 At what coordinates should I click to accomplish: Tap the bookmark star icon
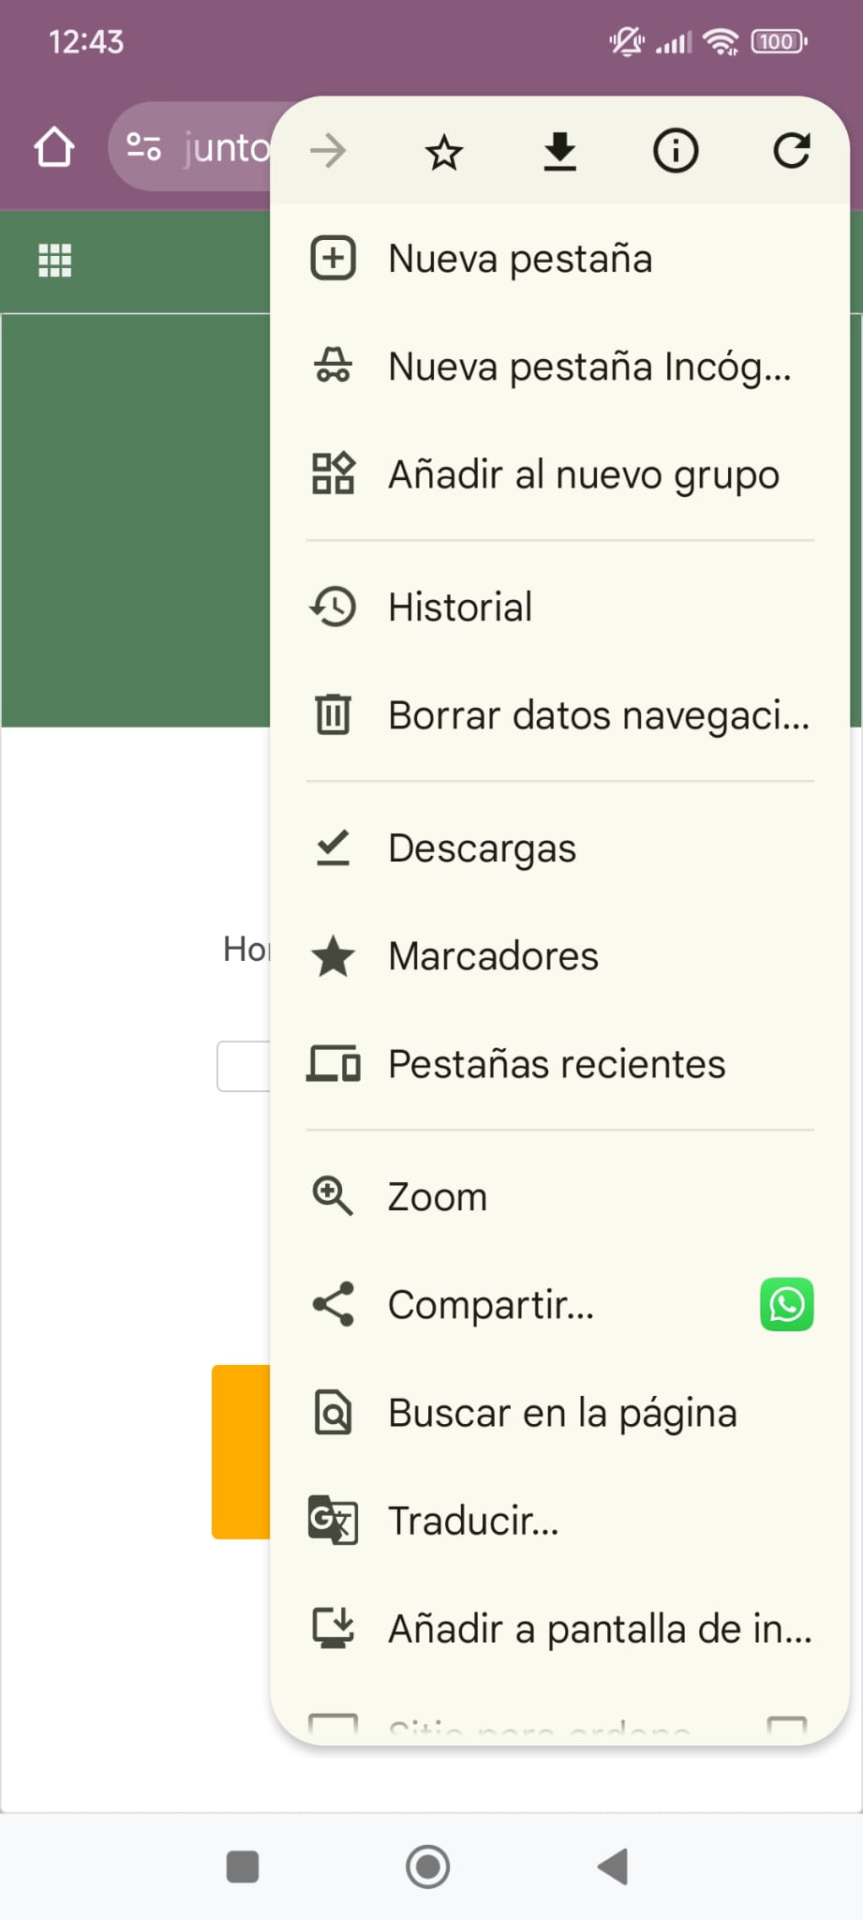pos(444,152)
